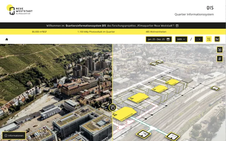Click the "86.000 m²BGF" statistic
Viewport: 226px width, 141px height.
(39, 32)
